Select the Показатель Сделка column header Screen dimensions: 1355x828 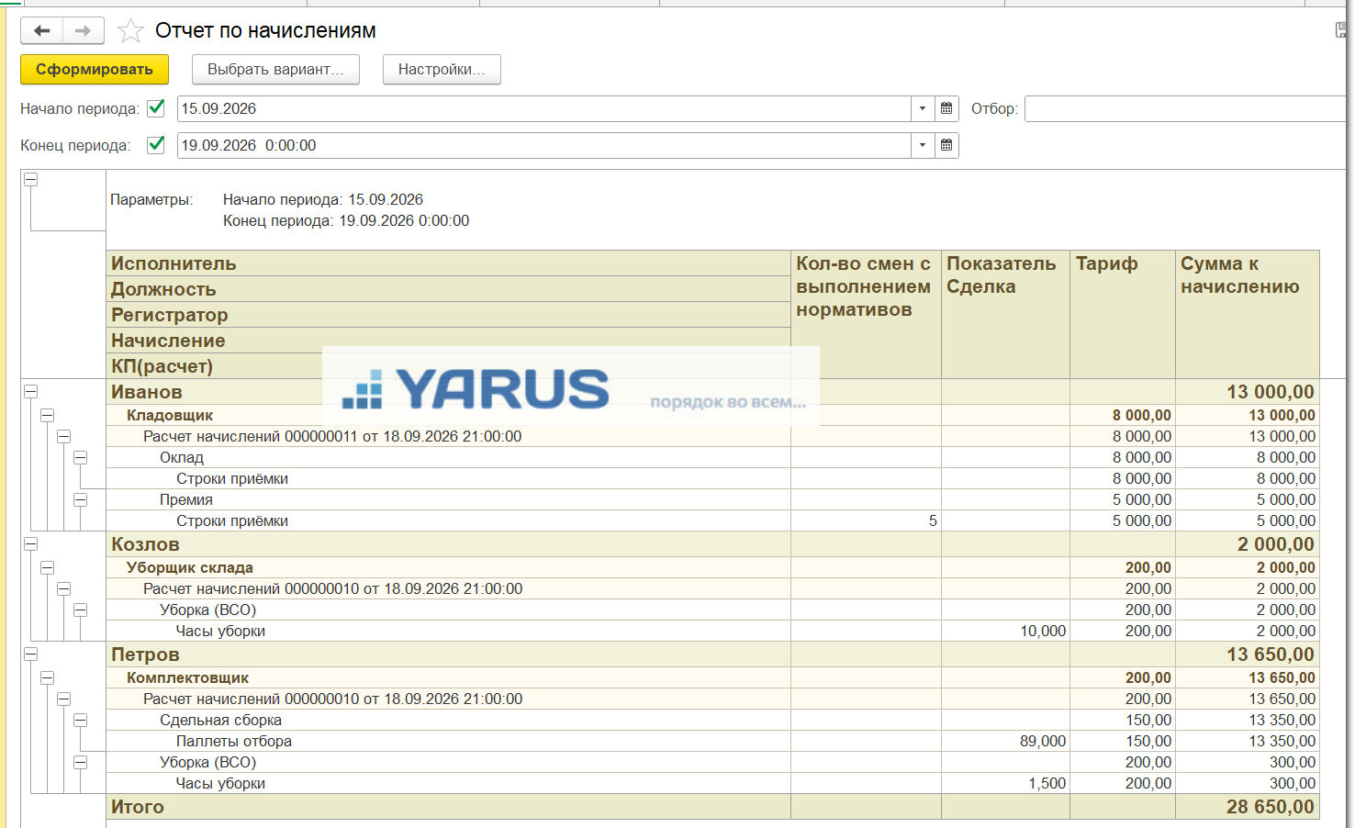[1005, 315]
